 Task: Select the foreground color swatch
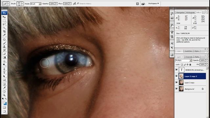pyautogui.click(x=4, y=102)
